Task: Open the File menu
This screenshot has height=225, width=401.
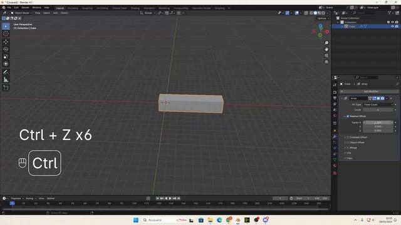Action: click(9, 8)
